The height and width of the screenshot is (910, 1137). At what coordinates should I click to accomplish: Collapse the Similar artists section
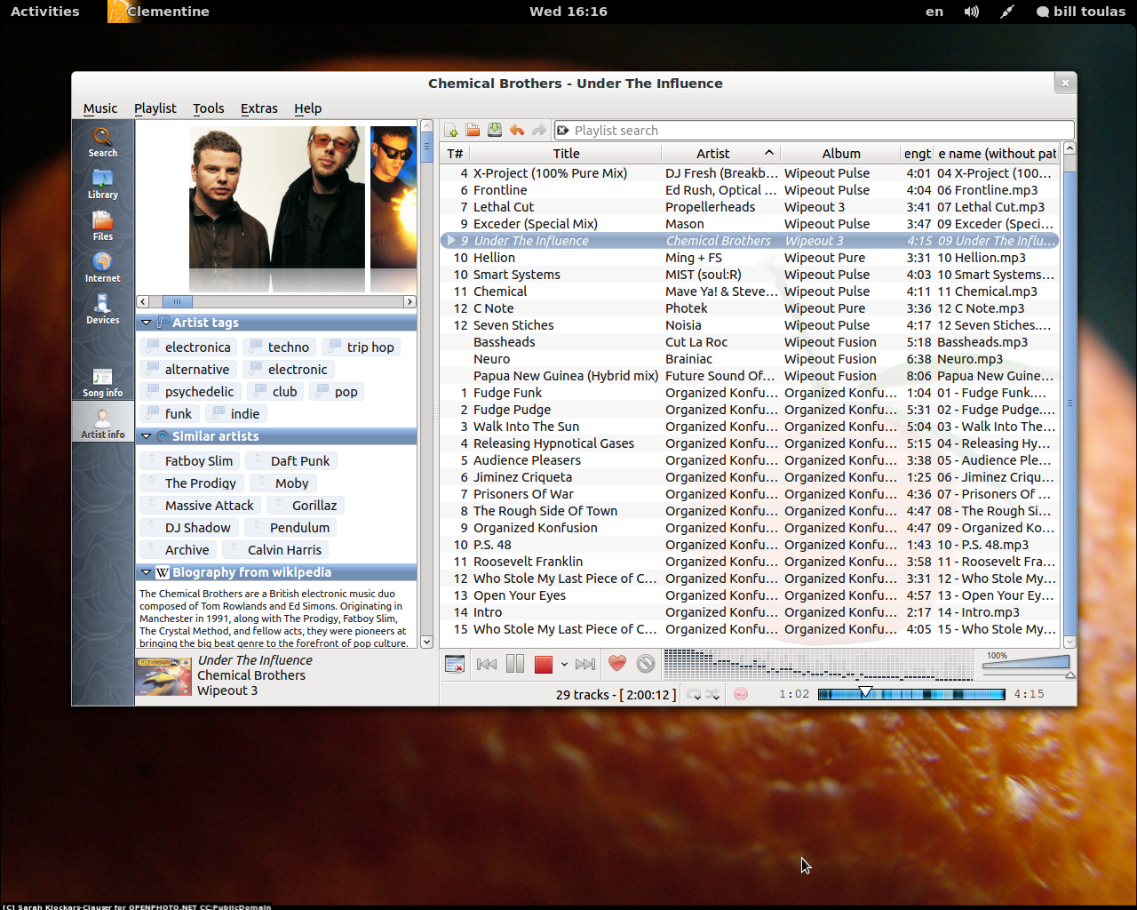[146, 436]
